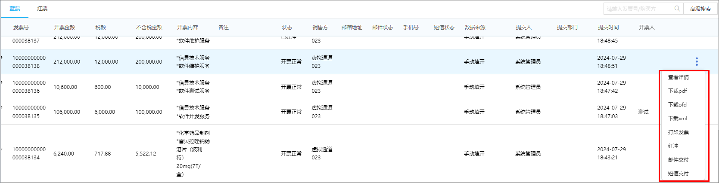This screenshot has height=183, width=719.
Task: Click the invoice number search field
Action: [x=639, y=9]
